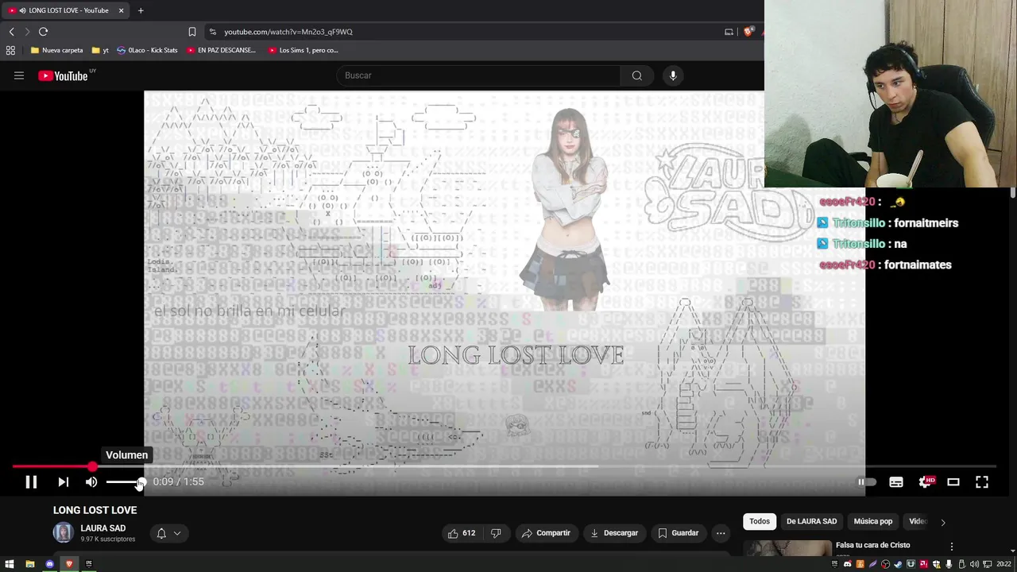Click the search magnifier button

pos(637,75)
